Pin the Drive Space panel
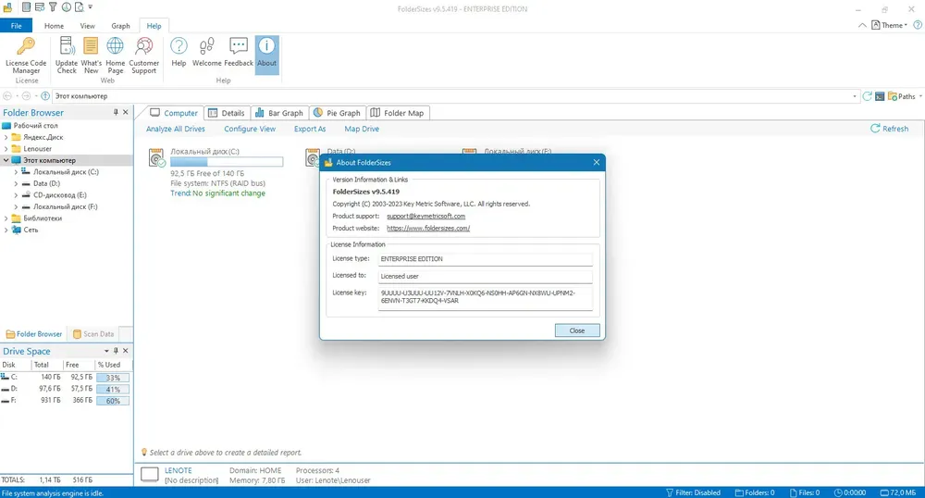Image resolution: width=925 pixels, height=498 pixels. click(x=116, y=351)
